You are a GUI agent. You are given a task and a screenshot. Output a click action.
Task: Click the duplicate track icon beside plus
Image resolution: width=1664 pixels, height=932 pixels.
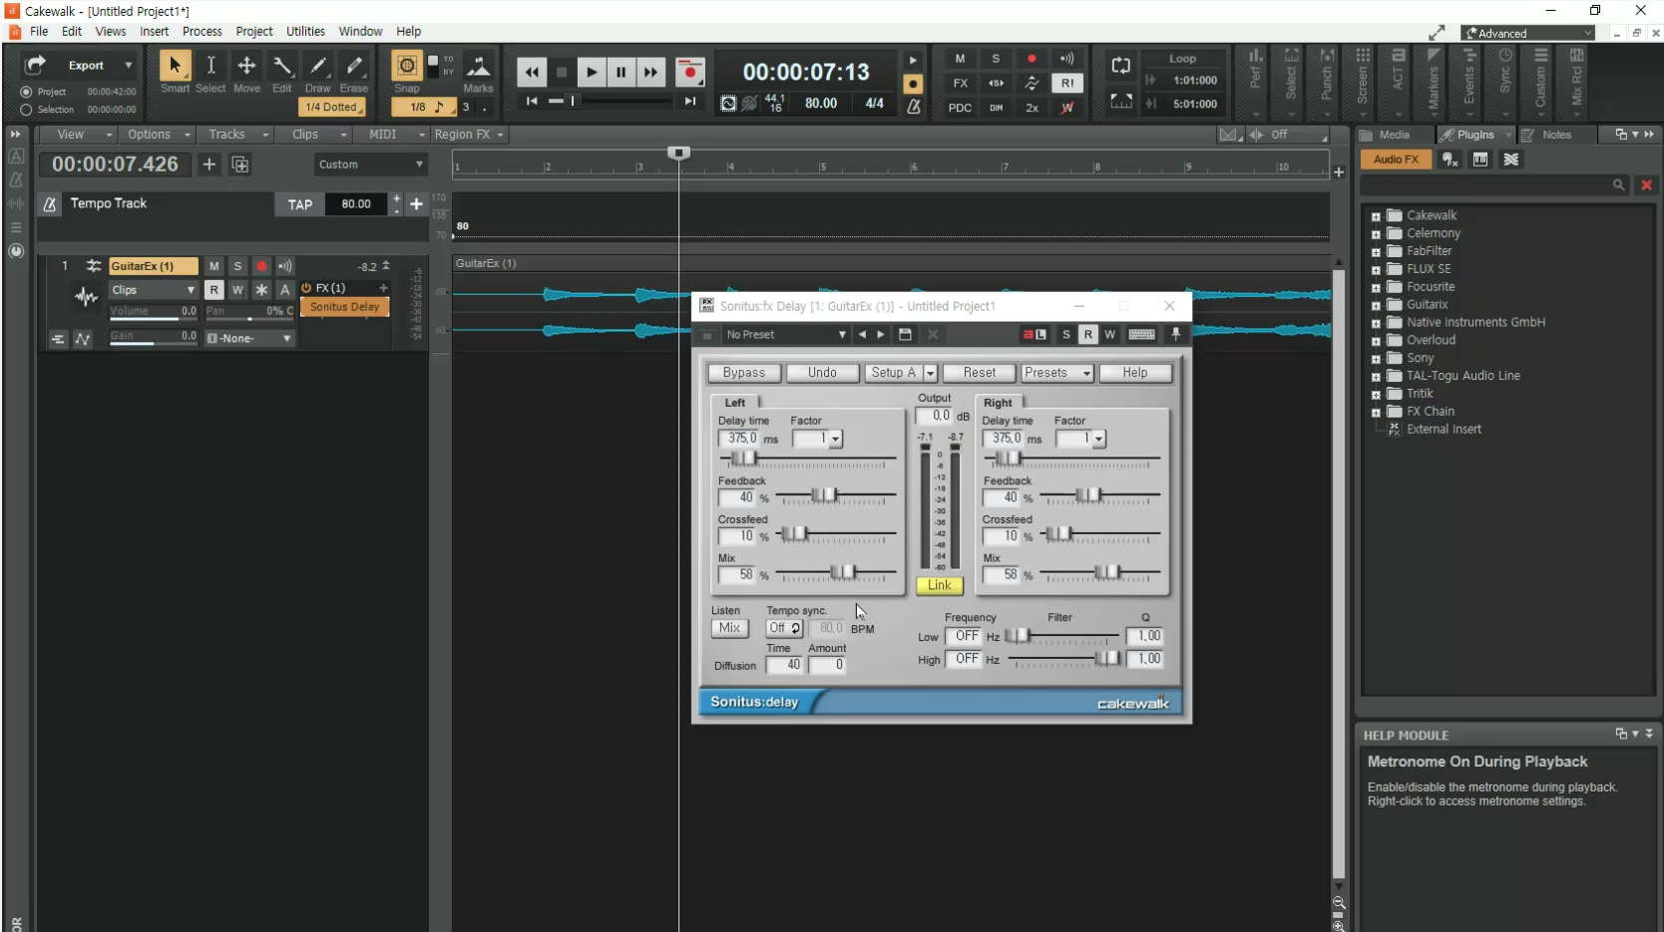pyautogui.click(x=240, y=164)
